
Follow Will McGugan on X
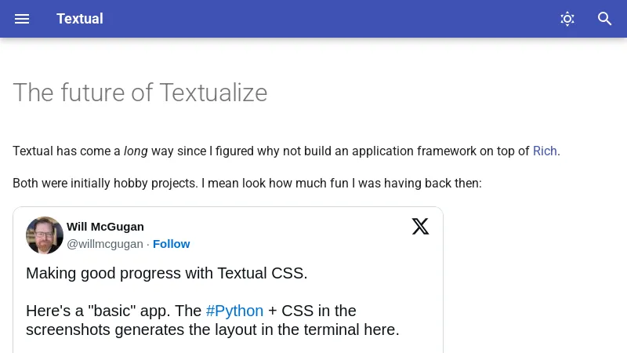(x=171, y=244)
